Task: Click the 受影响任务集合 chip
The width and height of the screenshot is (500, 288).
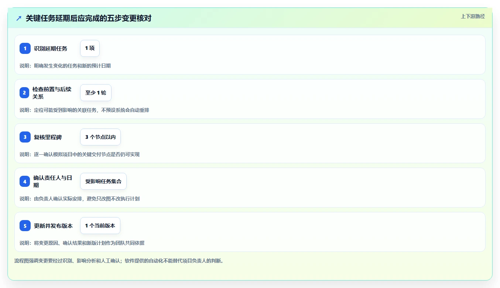Action: tap(103, 181)
